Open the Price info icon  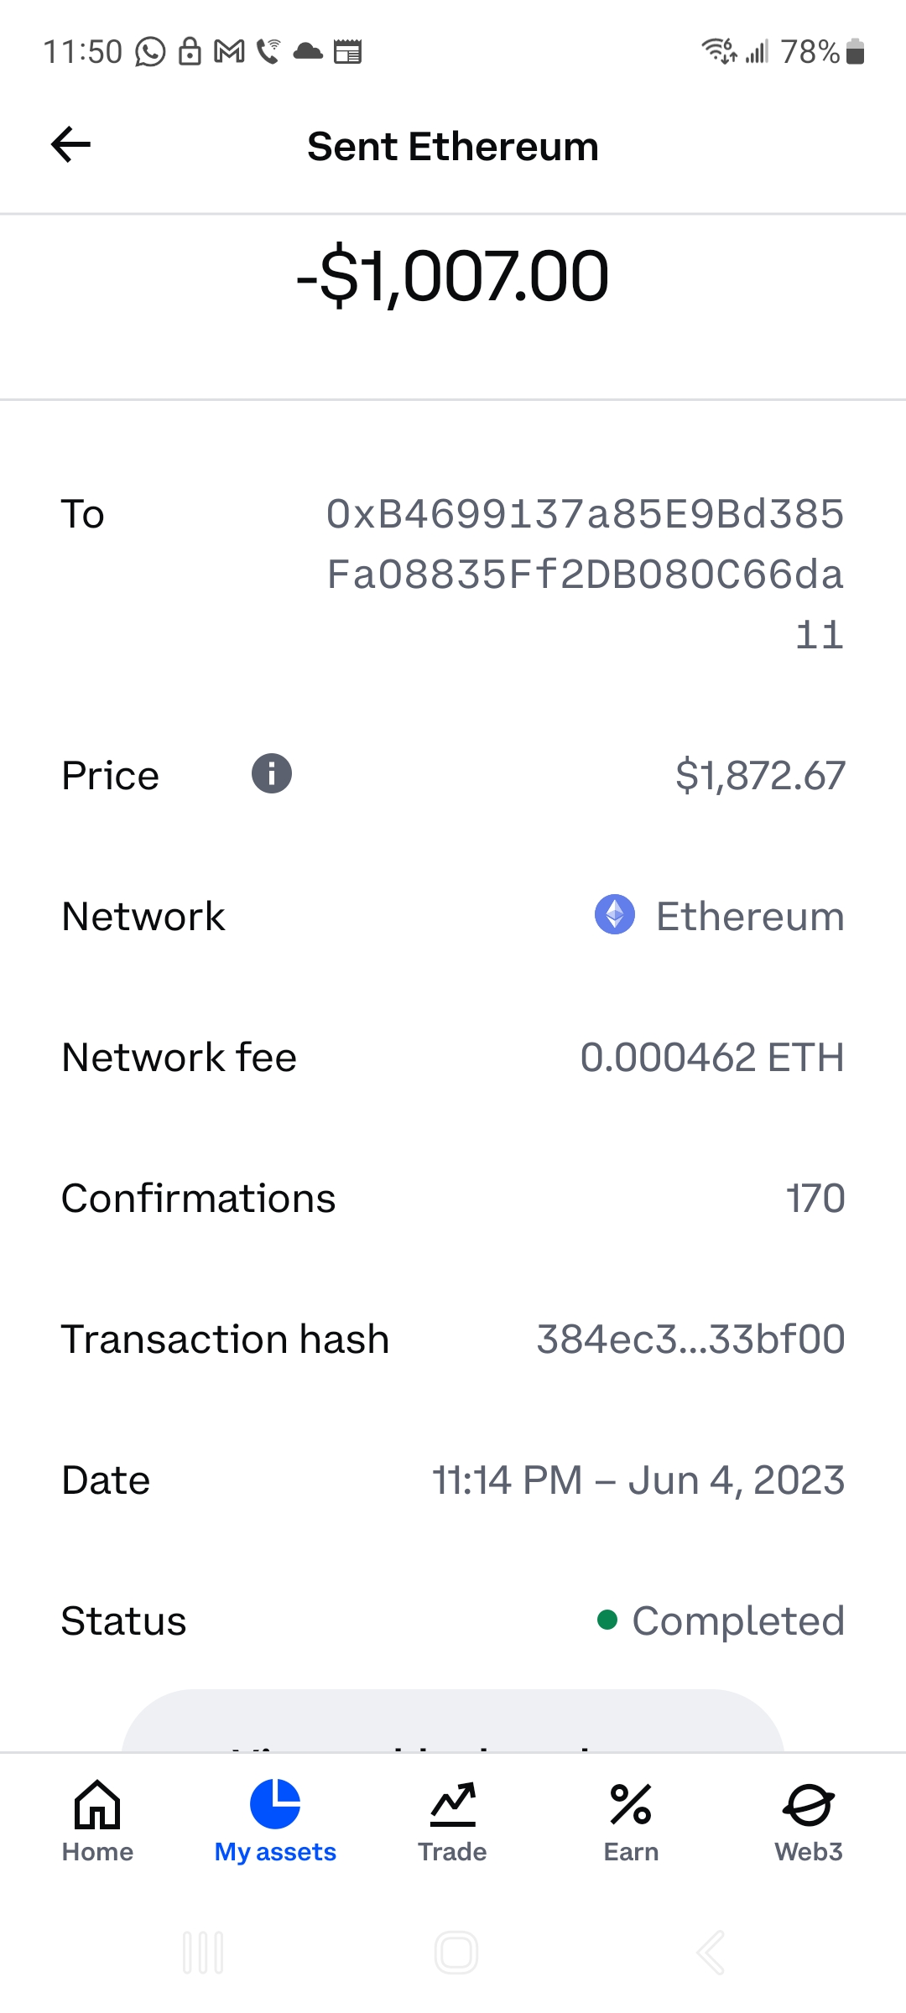coord(272,773)
